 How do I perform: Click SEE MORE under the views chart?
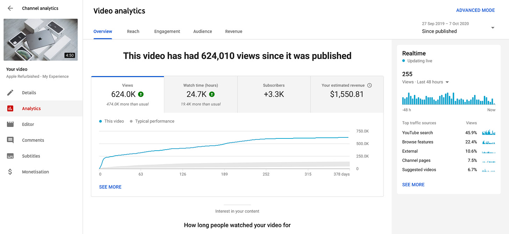(x=110, y=187)
